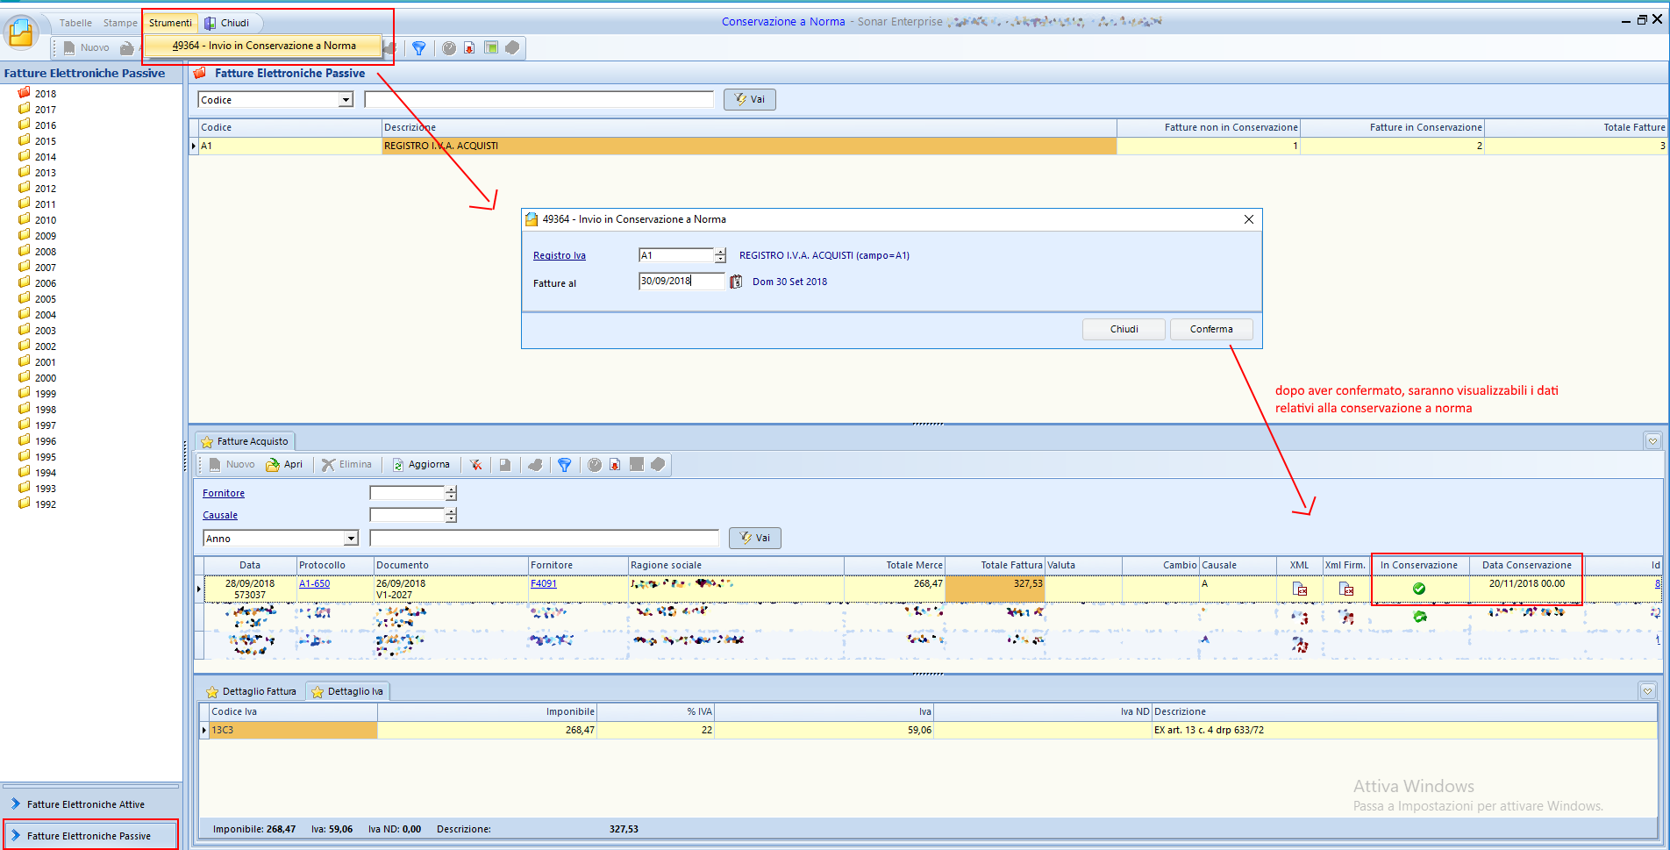
Task: Open the XML file icon in first invoice row
Action: [1300, 589]
